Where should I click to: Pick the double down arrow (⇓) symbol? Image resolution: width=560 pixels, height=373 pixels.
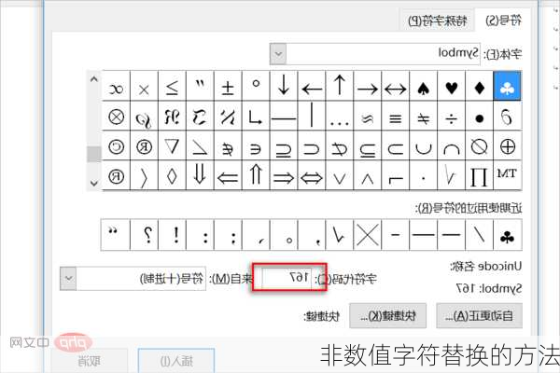click(200, 175)
